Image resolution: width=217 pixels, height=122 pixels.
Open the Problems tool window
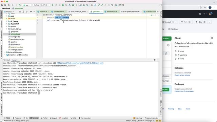pos(17,118)
